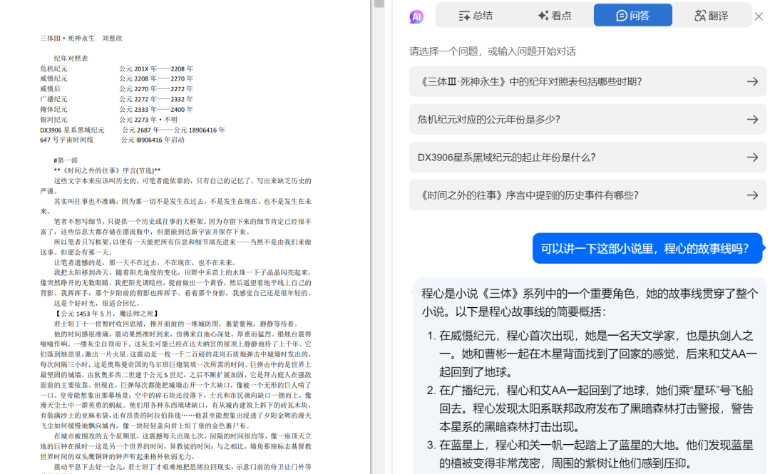Image resolution: width=770 pixels, height=474 pixels.
Task: Ask which eras 纪年对照表 includes
Action: click(x=587, y=81)
